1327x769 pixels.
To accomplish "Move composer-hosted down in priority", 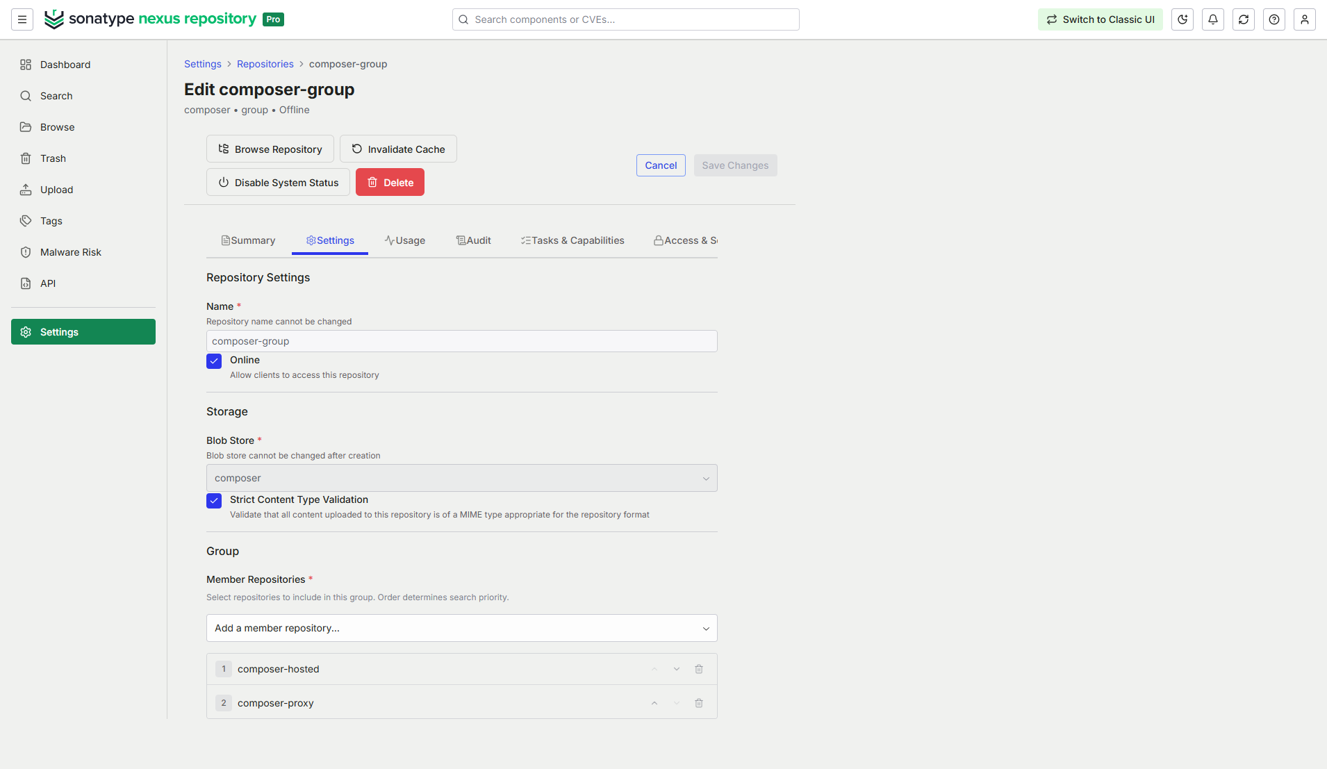I will pos(677,669).
